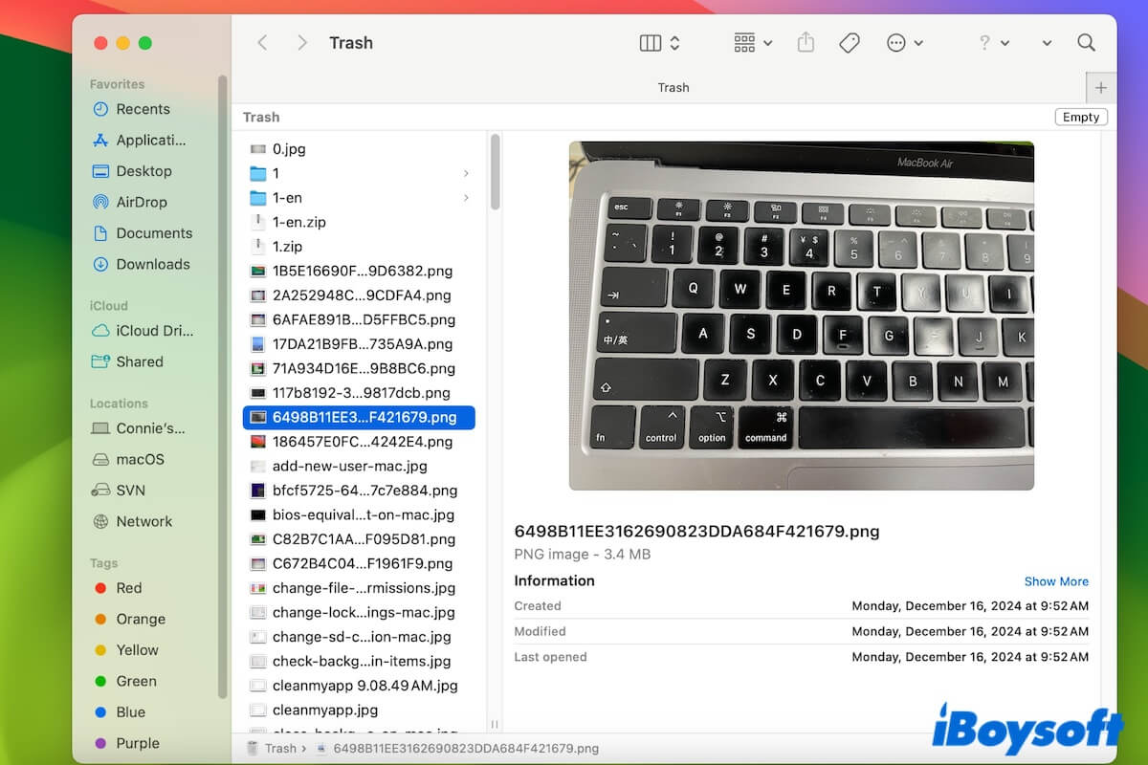The width and height of the screenshot is (1148, 765).
Task: Click the Share icon in toolbar
Action: tap(806, 43)
